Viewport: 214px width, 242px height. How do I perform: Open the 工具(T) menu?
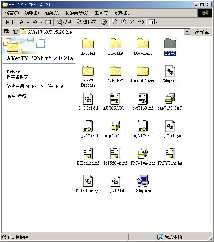click(102, 13)
